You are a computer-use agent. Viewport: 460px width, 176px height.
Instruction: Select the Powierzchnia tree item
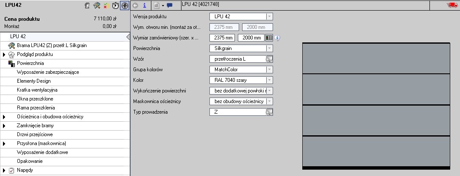(x=65, y=63)
